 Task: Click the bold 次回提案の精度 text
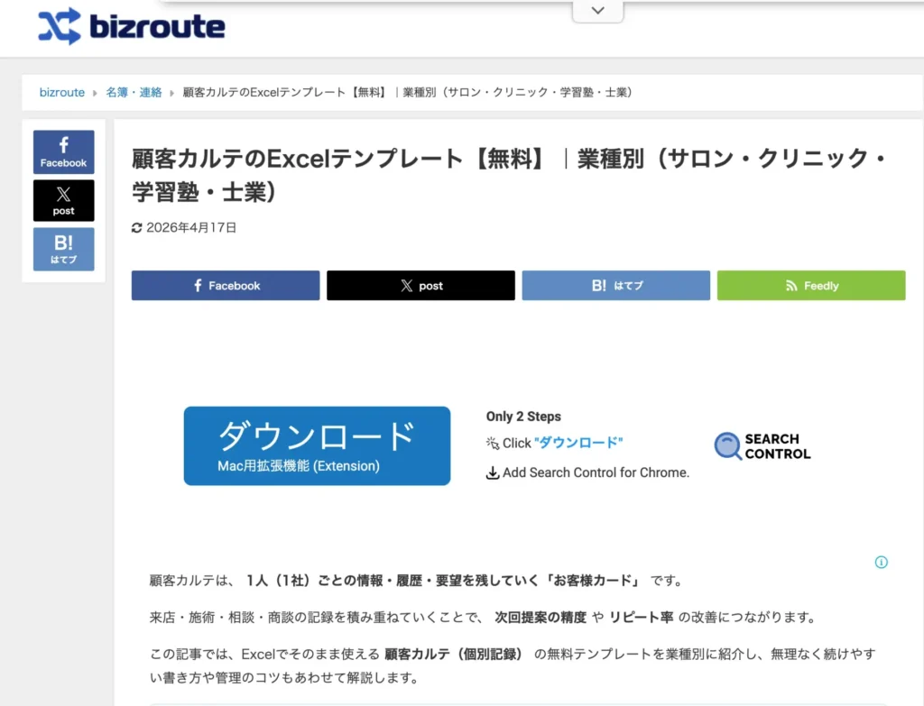tap(541, 617)
